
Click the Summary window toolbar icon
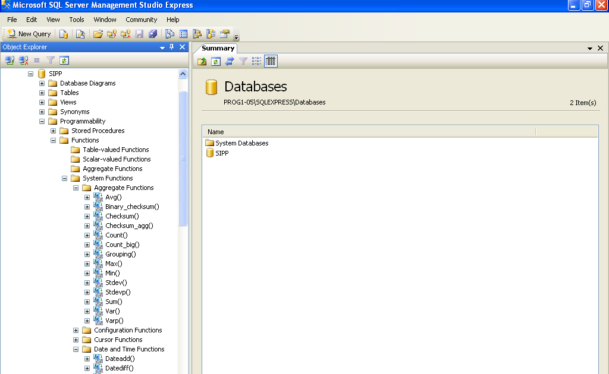183,34
